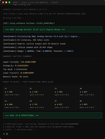Click the D3 slot value 2.902
This screenshot has height=139, width=105.
(60, 92)
